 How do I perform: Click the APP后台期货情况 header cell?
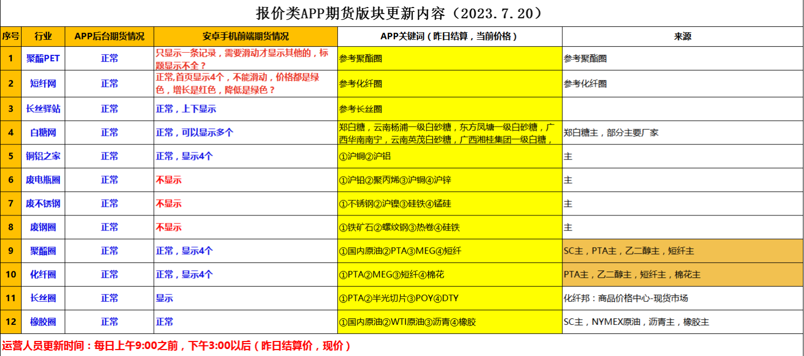click(110, 37)
